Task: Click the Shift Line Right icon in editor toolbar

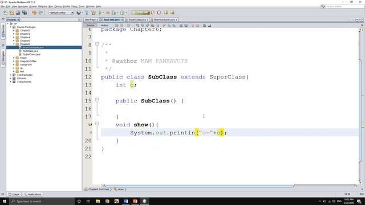Action: pyautogui.click(x=186, y=25)
